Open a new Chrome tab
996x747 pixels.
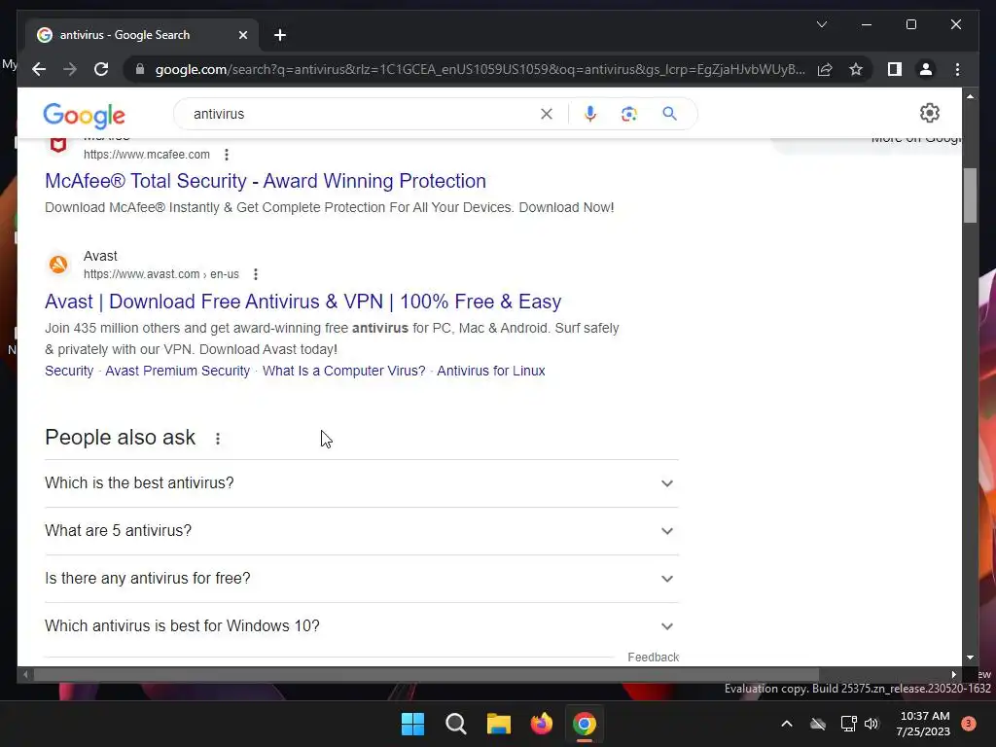[x=280, y=35]
